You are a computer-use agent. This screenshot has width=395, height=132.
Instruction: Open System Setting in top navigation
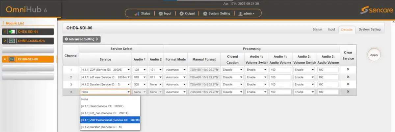tap(216, 13)
